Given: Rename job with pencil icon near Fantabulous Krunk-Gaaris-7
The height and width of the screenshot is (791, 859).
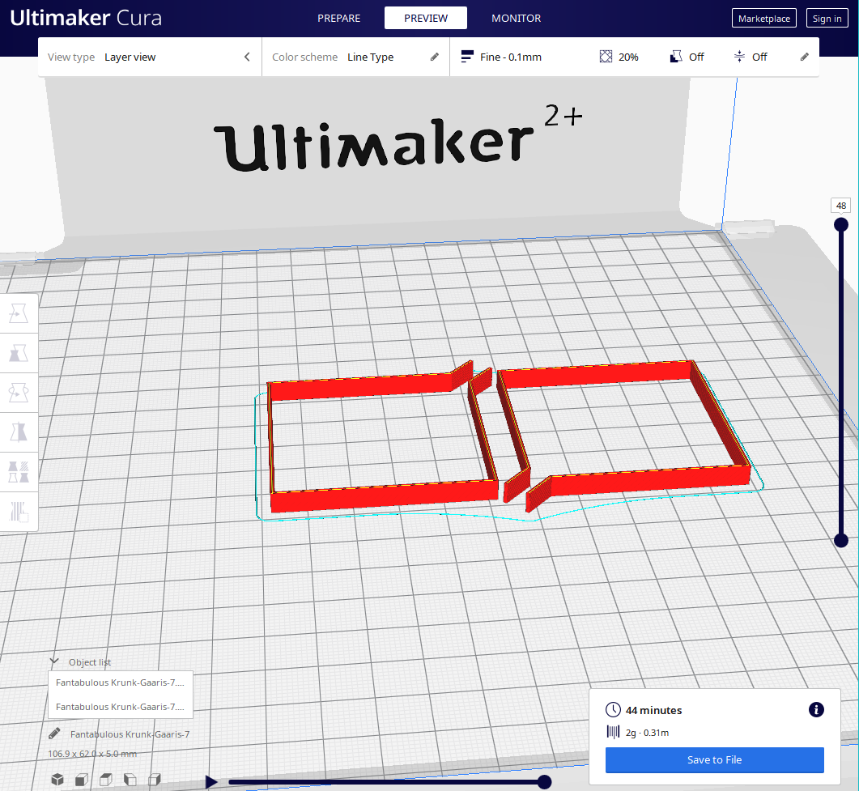Looking at the screenshot, I should click(54, 734).
